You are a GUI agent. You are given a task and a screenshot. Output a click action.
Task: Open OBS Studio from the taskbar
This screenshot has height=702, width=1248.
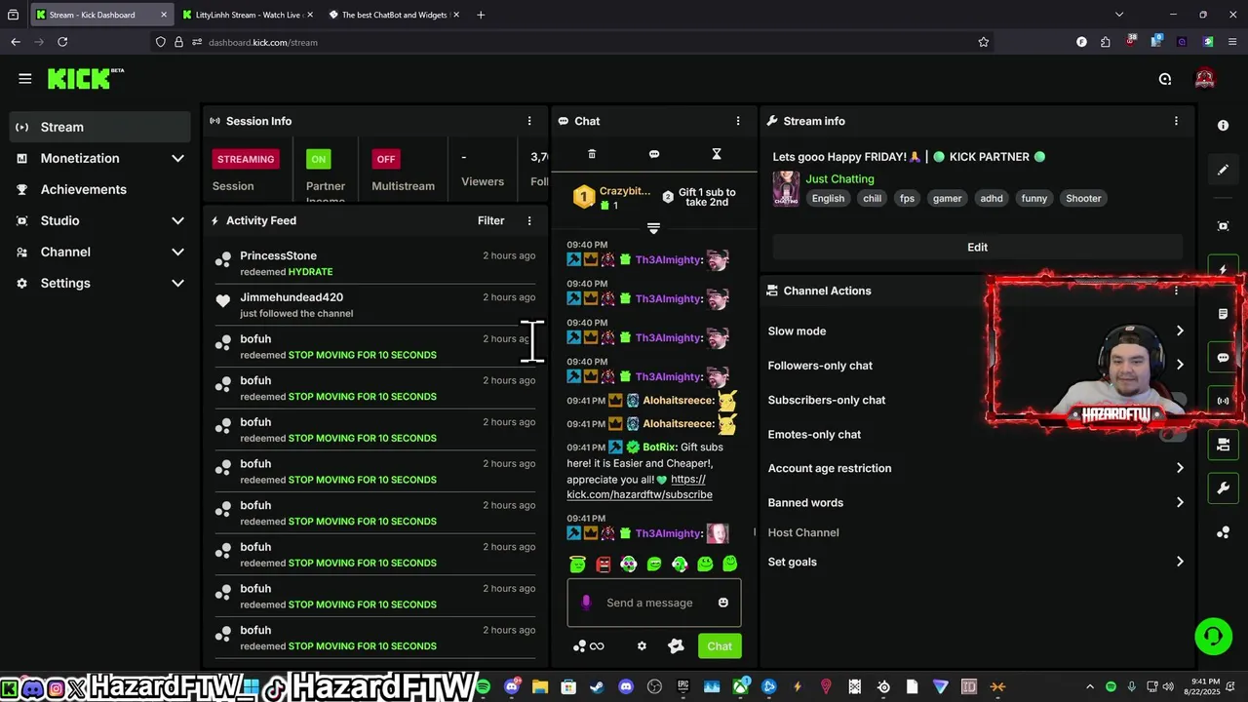(x=654, y=687)
